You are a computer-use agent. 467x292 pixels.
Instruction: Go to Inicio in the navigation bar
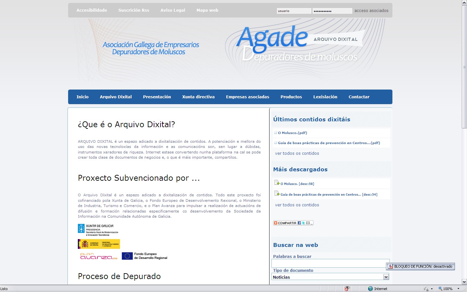click(x=82, y=97)
